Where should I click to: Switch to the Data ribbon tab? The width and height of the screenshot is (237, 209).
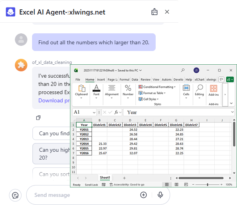[x=135, y=80]
